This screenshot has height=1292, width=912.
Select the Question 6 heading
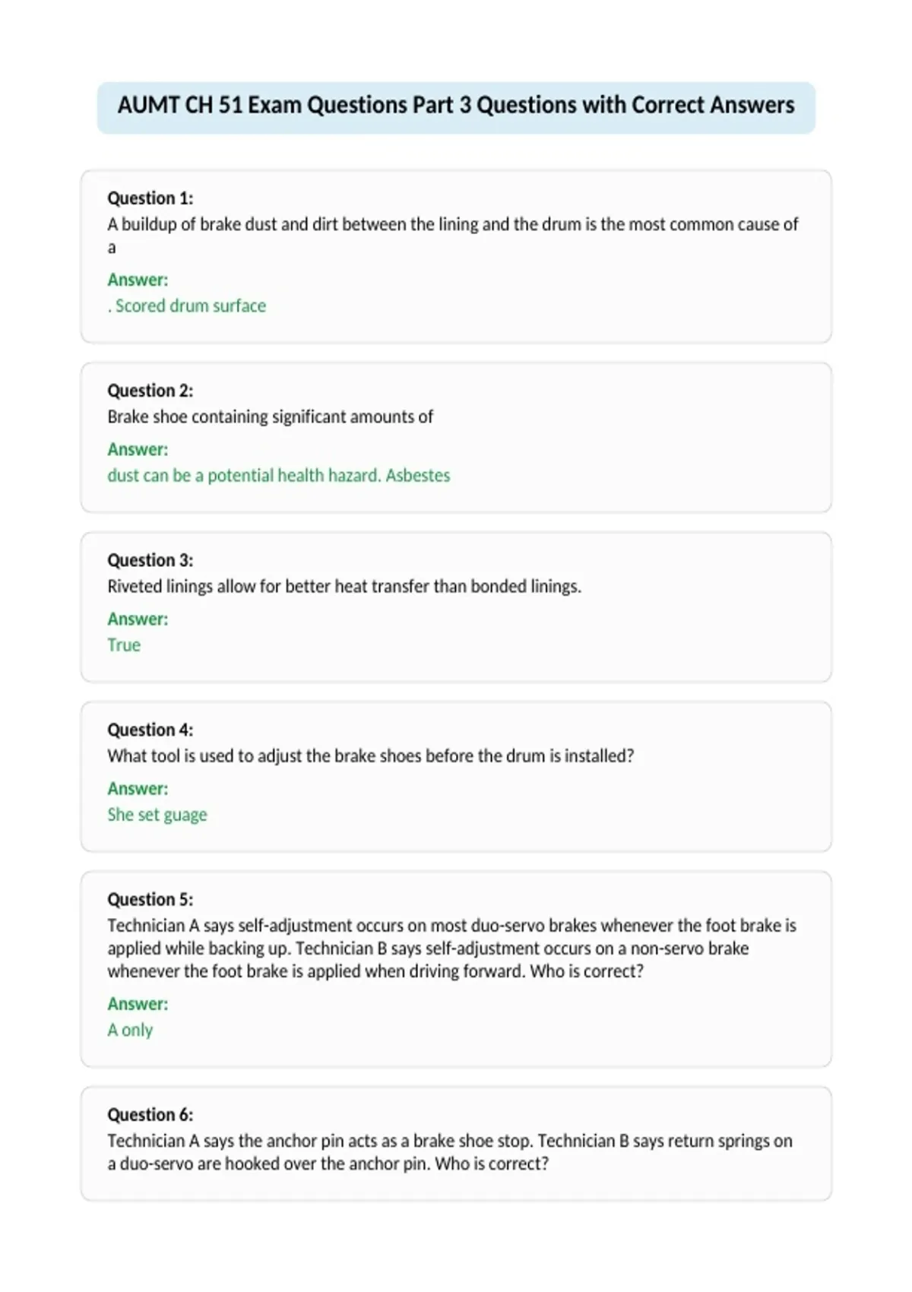click(150, 1115)
